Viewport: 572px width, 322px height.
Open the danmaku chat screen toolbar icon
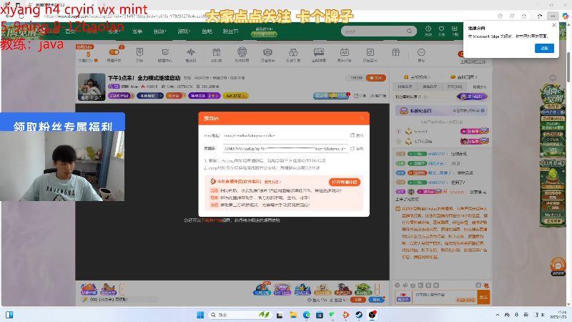tap(319, 52)
